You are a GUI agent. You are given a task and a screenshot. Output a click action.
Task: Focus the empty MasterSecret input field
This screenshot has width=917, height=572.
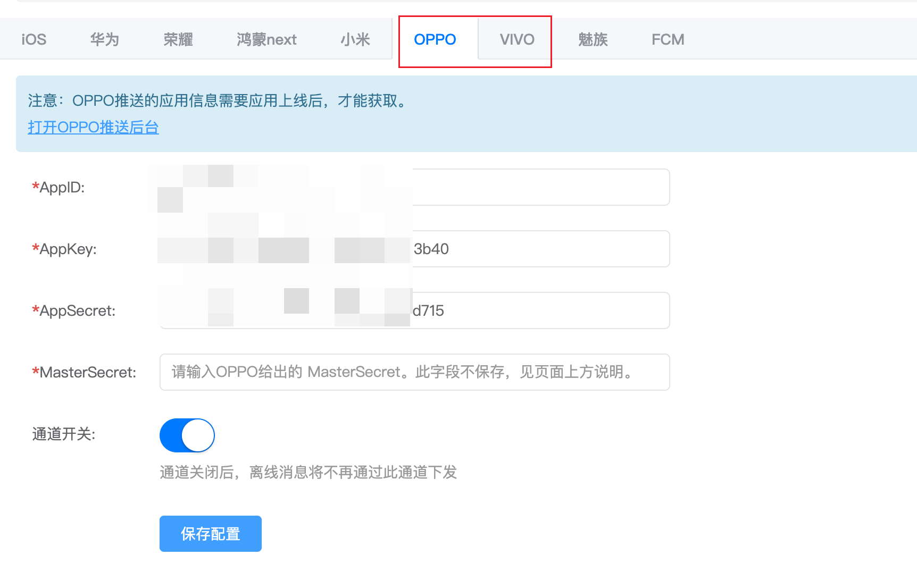click(x=414, y=372)
